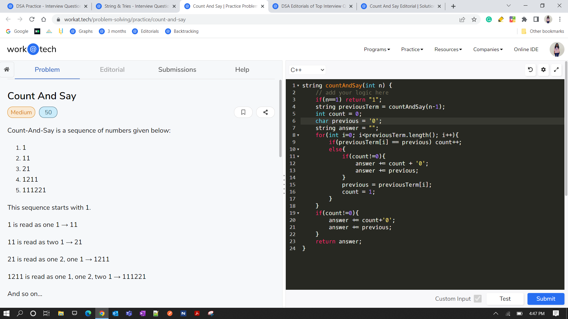This screenshot has width=568, height=319.
Task: Expand the Programs navigation menu
Action: (x=377, y=49)
